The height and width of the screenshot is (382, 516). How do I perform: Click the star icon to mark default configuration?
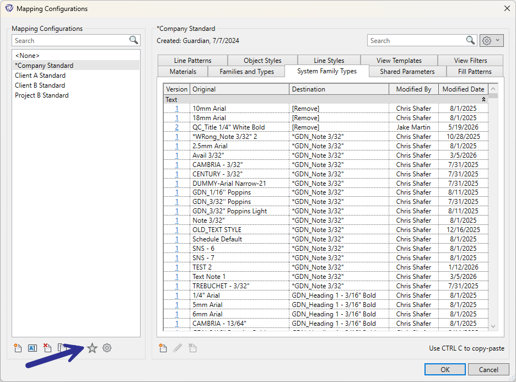tap(92, 348)
